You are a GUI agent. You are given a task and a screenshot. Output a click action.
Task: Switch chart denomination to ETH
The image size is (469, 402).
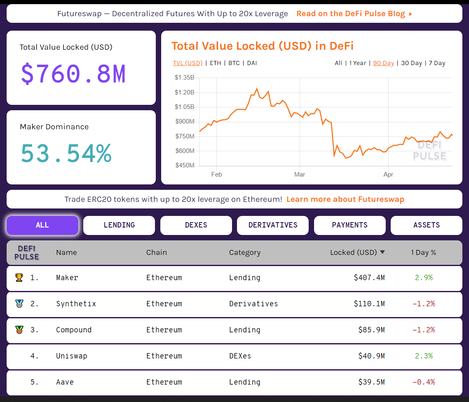click(x=215, y=63)
